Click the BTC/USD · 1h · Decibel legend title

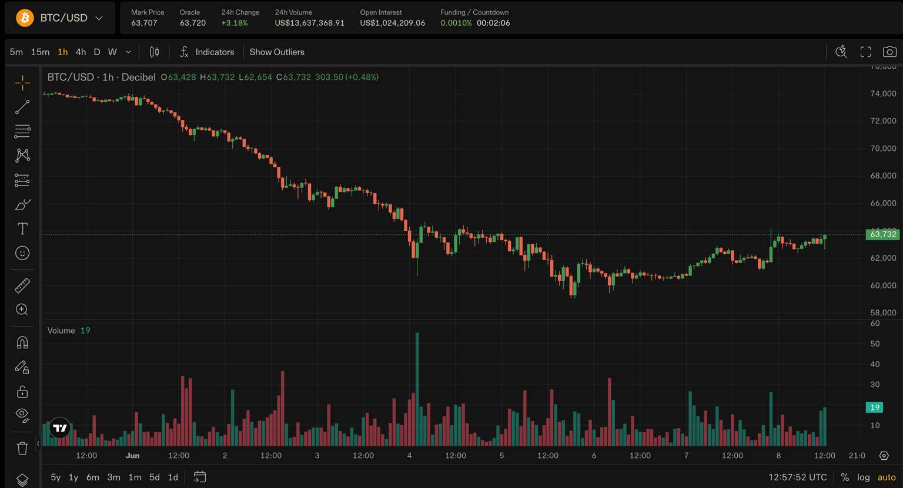point(101,77)
